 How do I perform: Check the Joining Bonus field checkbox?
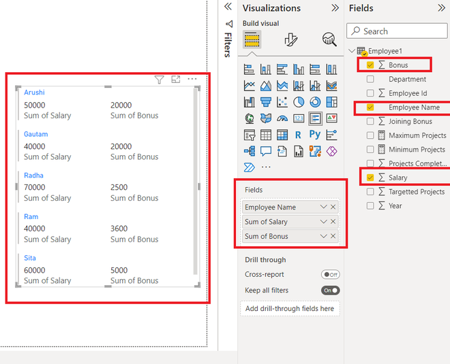click(x=370, y=121)
